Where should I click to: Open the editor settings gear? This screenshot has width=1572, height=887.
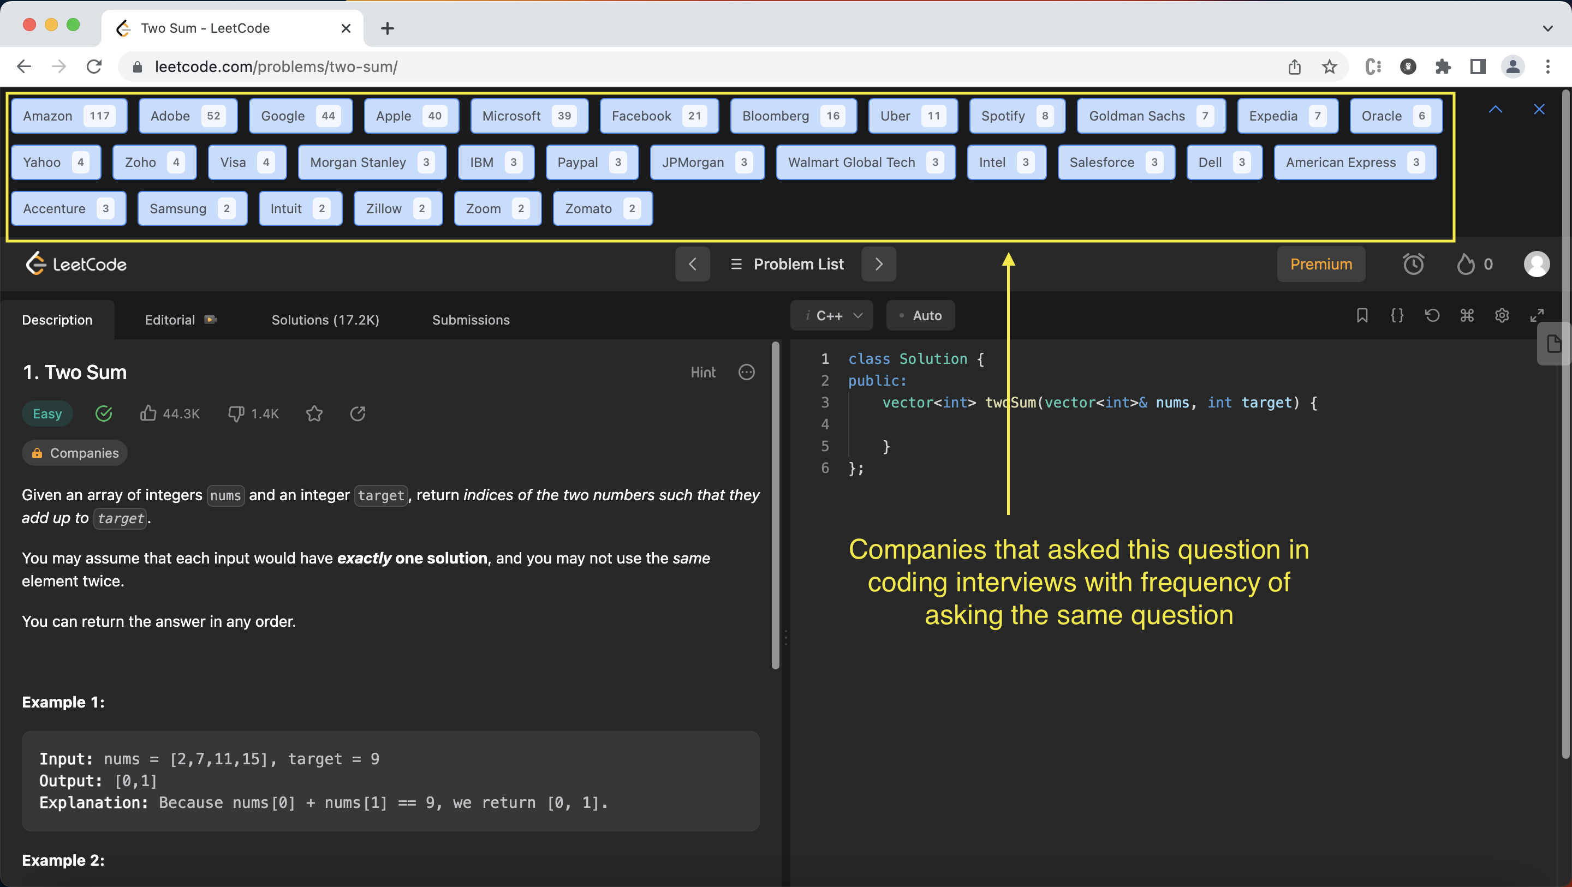point(1502,315)
